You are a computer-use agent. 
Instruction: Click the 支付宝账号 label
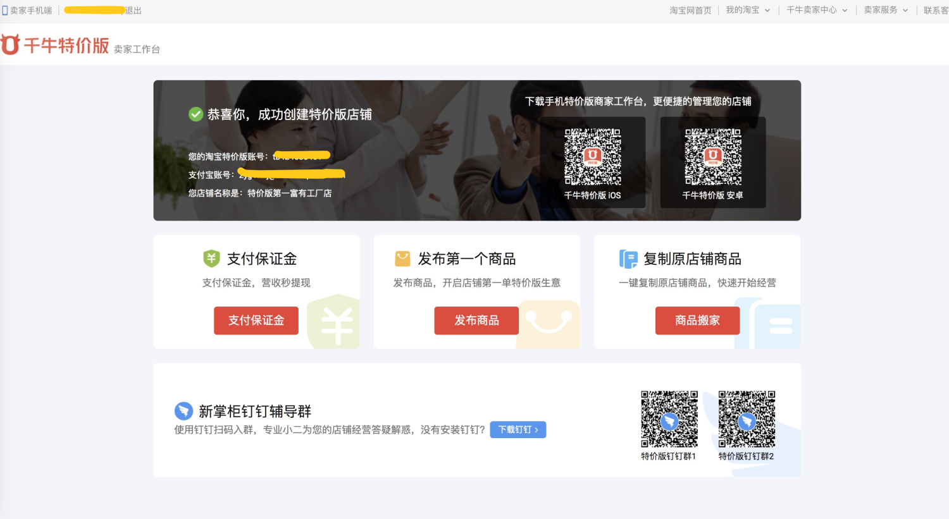[211, 174]
